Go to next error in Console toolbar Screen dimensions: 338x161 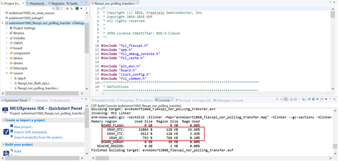pos(277,99)
